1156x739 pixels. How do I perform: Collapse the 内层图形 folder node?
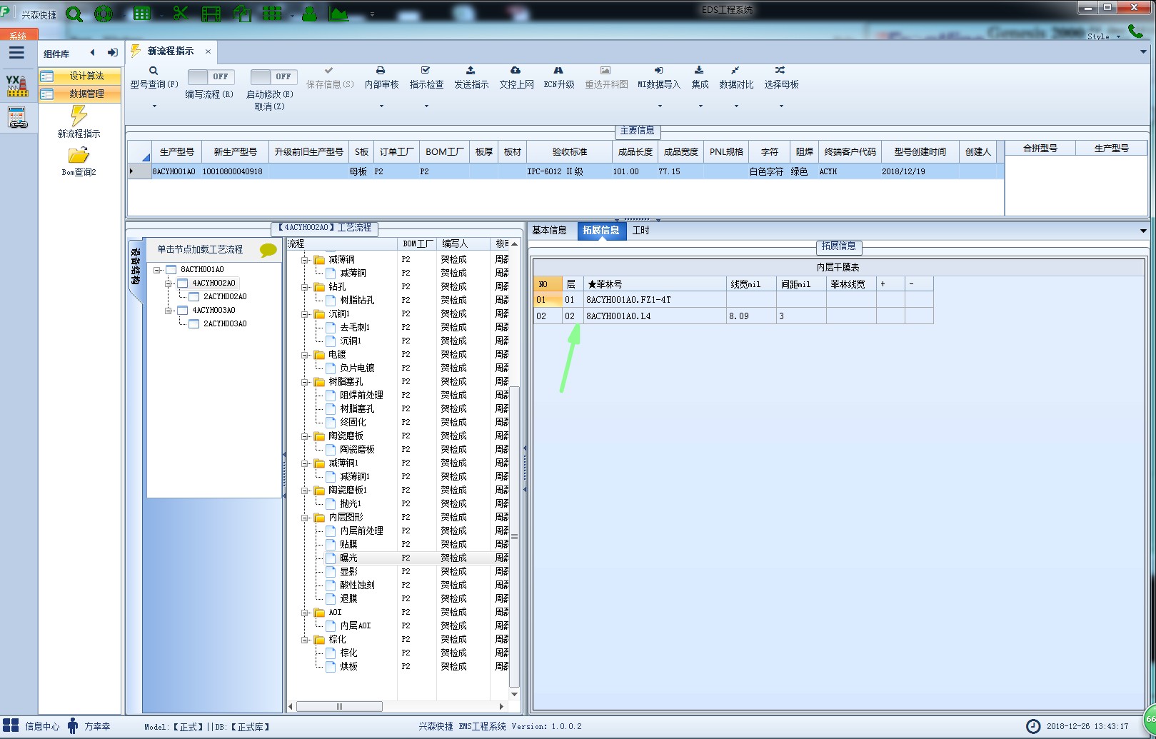point(305,518)
